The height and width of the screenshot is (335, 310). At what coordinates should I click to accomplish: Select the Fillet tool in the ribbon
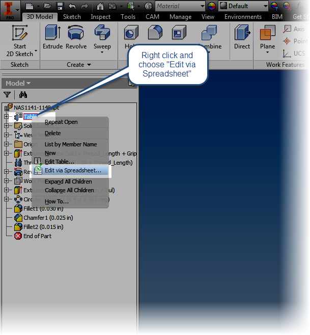(x=155, y=33)
